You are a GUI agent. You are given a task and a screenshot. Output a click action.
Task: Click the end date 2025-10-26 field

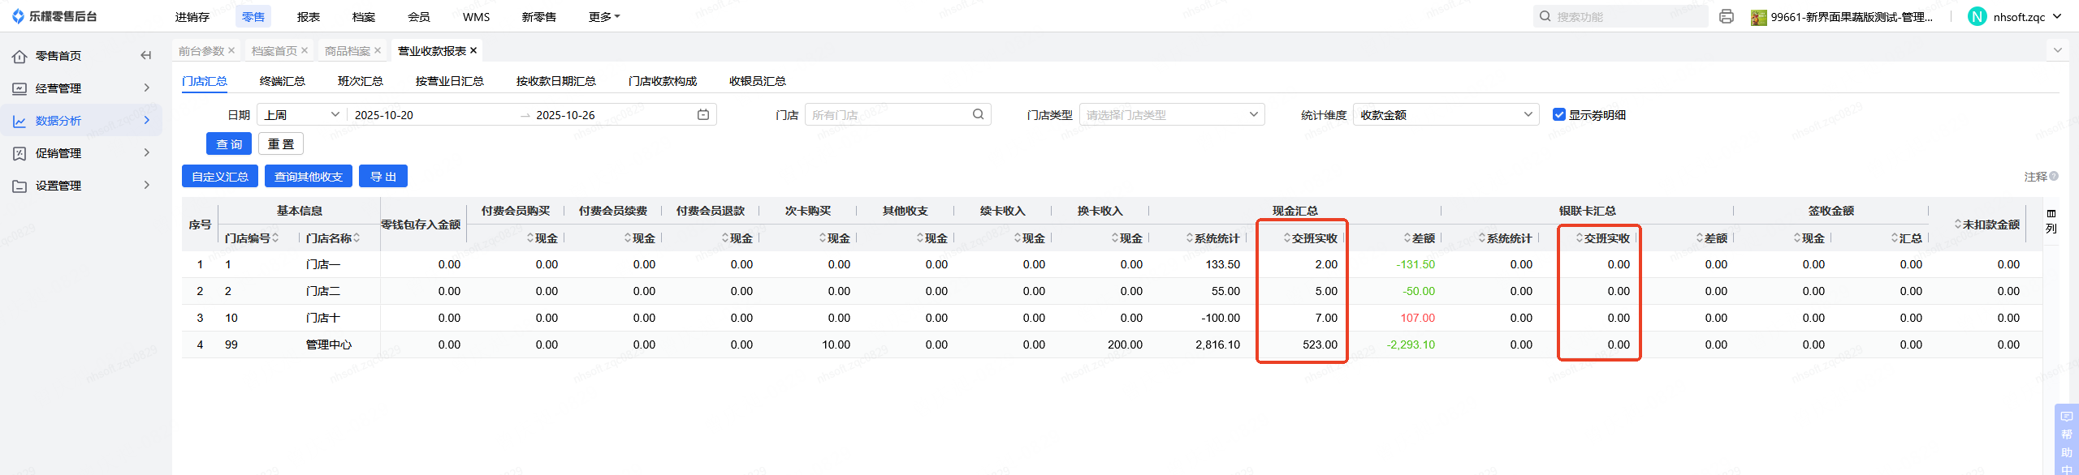coord(611,115)
